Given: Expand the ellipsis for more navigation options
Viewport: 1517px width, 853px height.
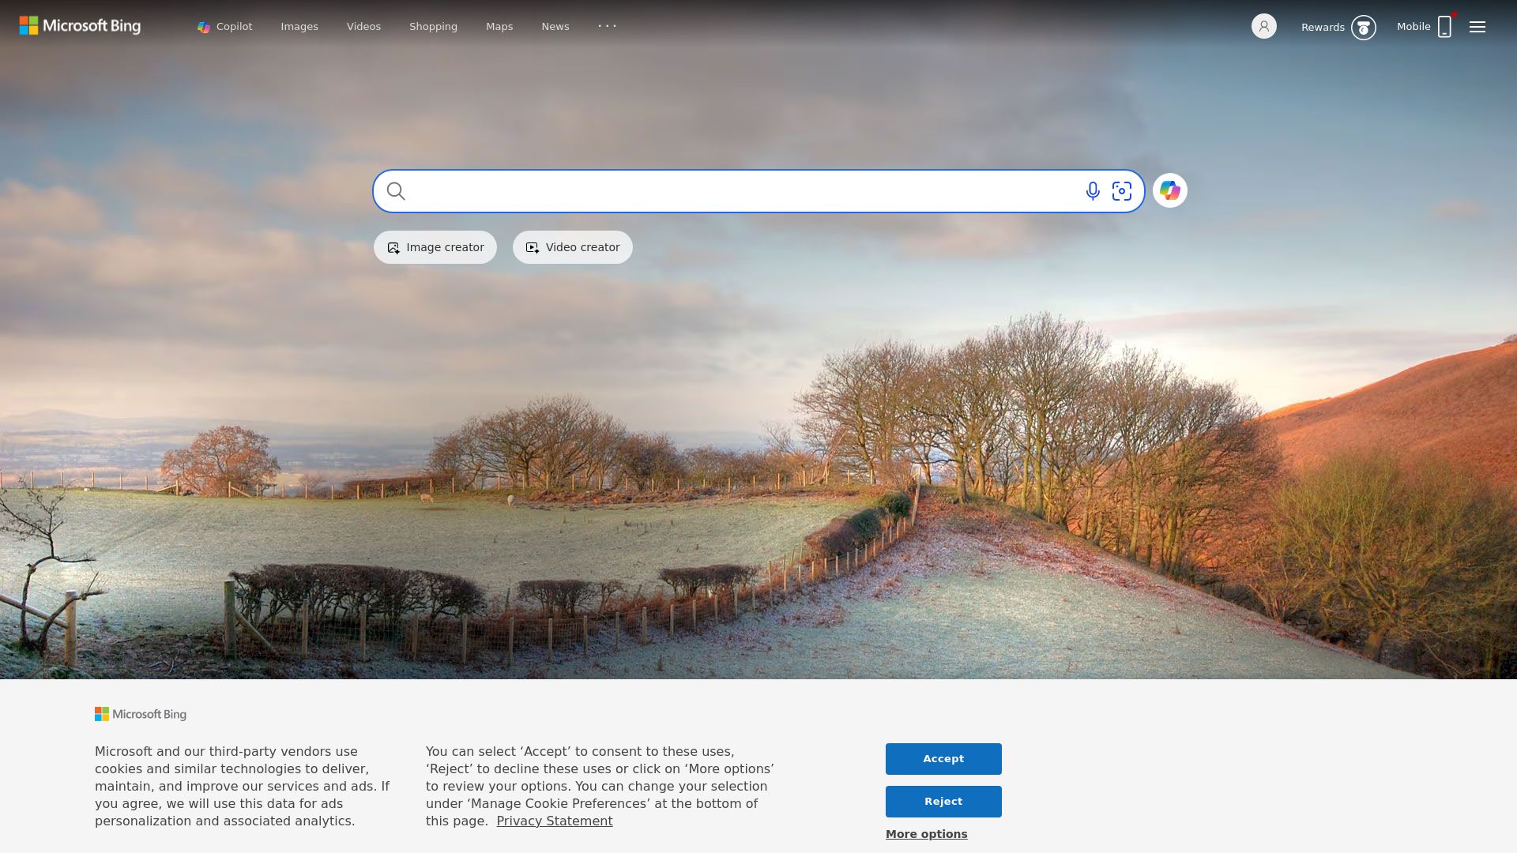Looking at the screenshot, I should click(x=607, y=26).
